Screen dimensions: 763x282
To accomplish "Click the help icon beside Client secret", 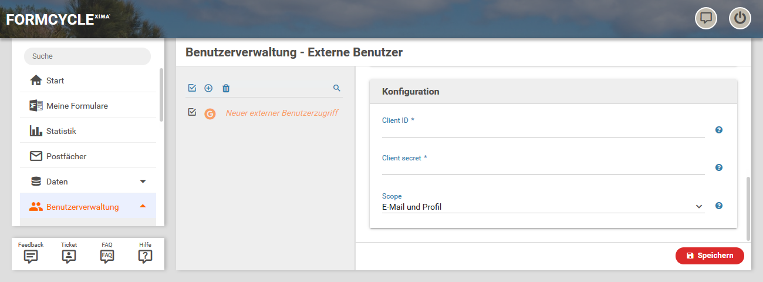I will point(718,167).
